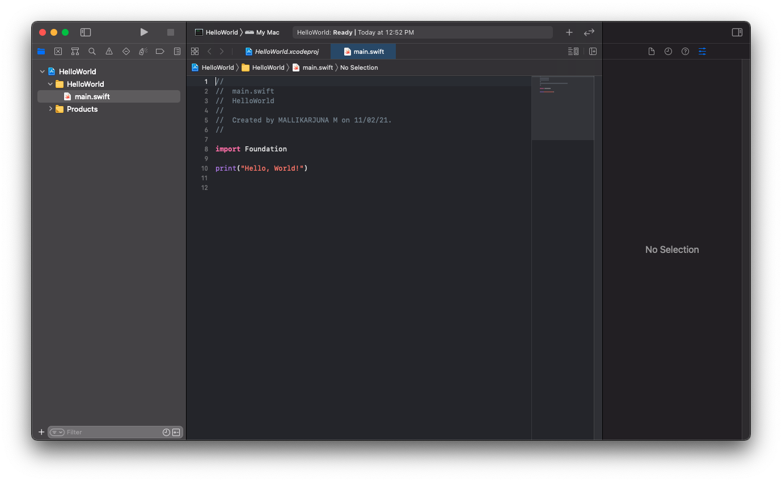Toggle recently modified files filter
The width and height of the screenshot is (782, 482).
point(166,432)
